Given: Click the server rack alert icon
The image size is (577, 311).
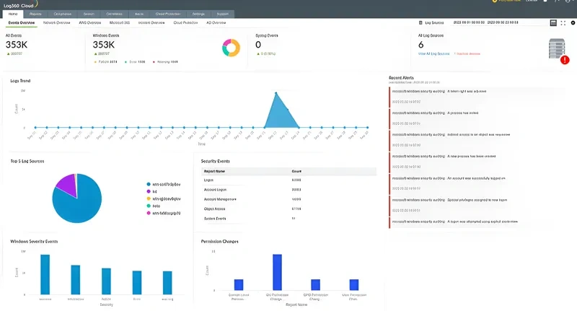Looking at the screenshot, I should click(x=557, y=48).
